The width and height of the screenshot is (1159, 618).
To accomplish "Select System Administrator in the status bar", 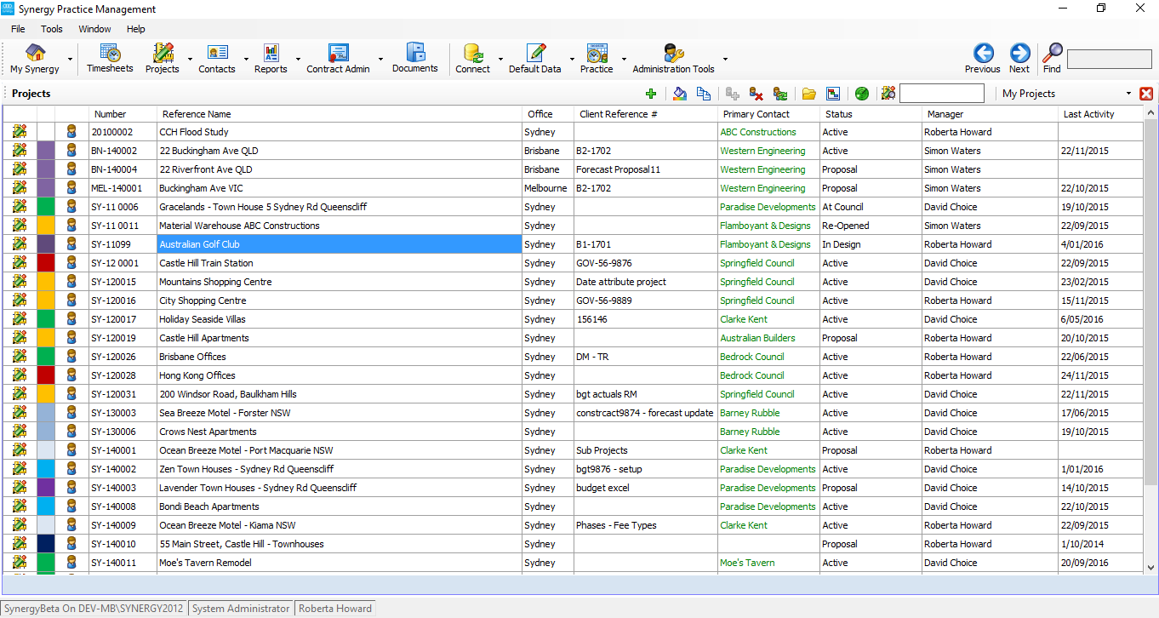I will [x=241, y=608].
